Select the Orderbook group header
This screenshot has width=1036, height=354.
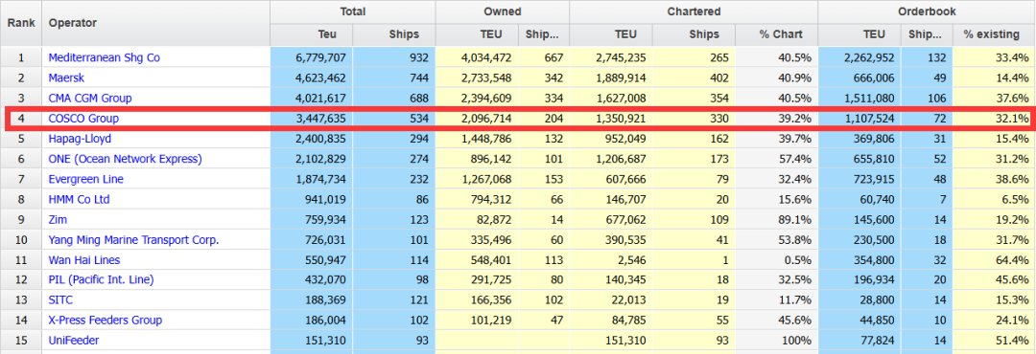[927, 11]
